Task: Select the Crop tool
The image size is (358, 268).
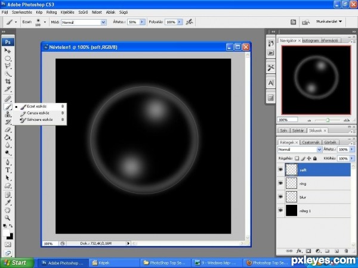Action: [x=8, y=82]
